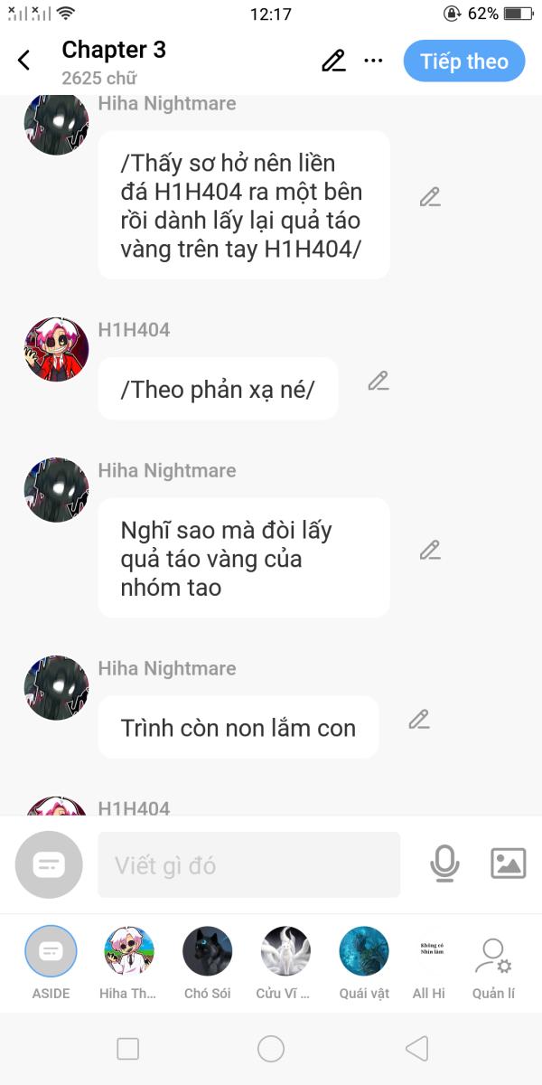Edit the 'Trình còn non lắm con' message
This screenshot has height=1085, width=542.
[418, 719]
